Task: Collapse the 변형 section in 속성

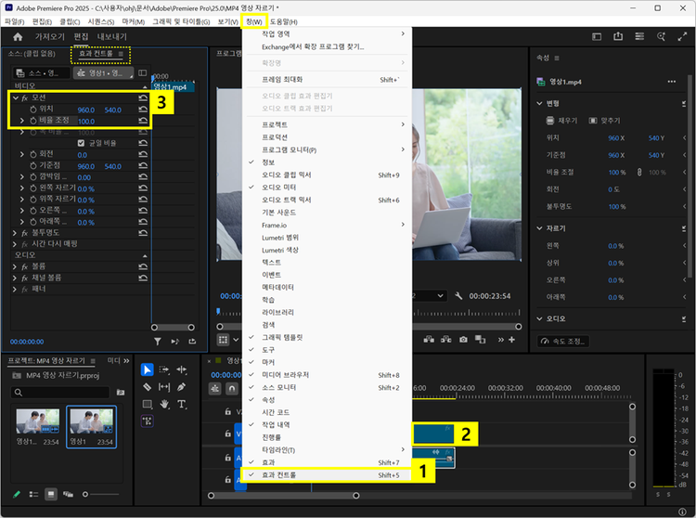Action: [x=540, y=103]
